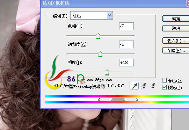Click the 存储(S)... save button
This screenshot has width=189, height=130.
(x=176, y=50)
